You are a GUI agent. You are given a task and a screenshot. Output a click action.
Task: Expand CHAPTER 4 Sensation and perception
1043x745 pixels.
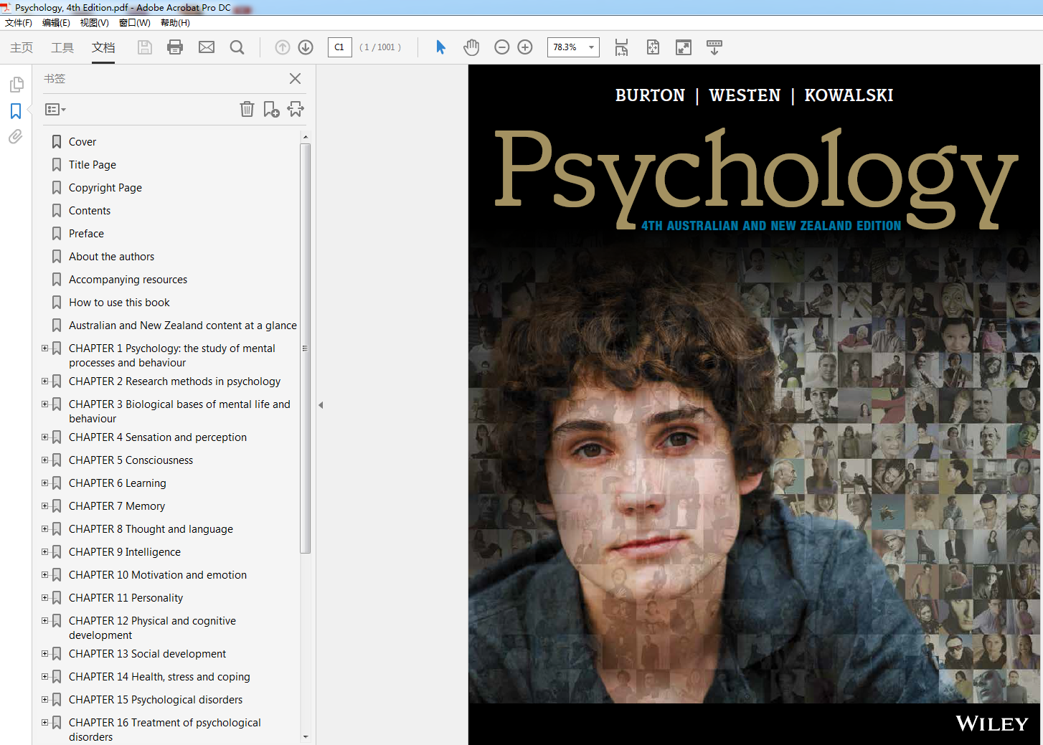[44, 437]
